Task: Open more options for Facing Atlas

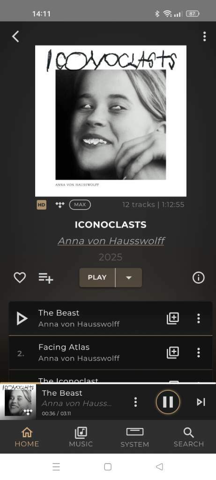Action: (199, 352)
